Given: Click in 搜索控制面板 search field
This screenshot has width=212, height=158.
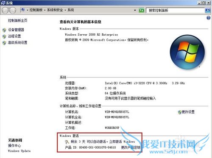Looking at the screenshot, I should tap(175, 10).
